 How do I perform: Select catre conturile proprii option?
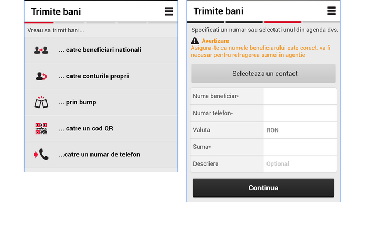pyautogui.click(x=101, y=76)
